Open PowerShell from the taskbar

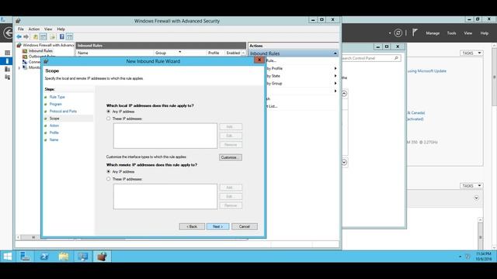pyautogui.click(x=44, y=257)
